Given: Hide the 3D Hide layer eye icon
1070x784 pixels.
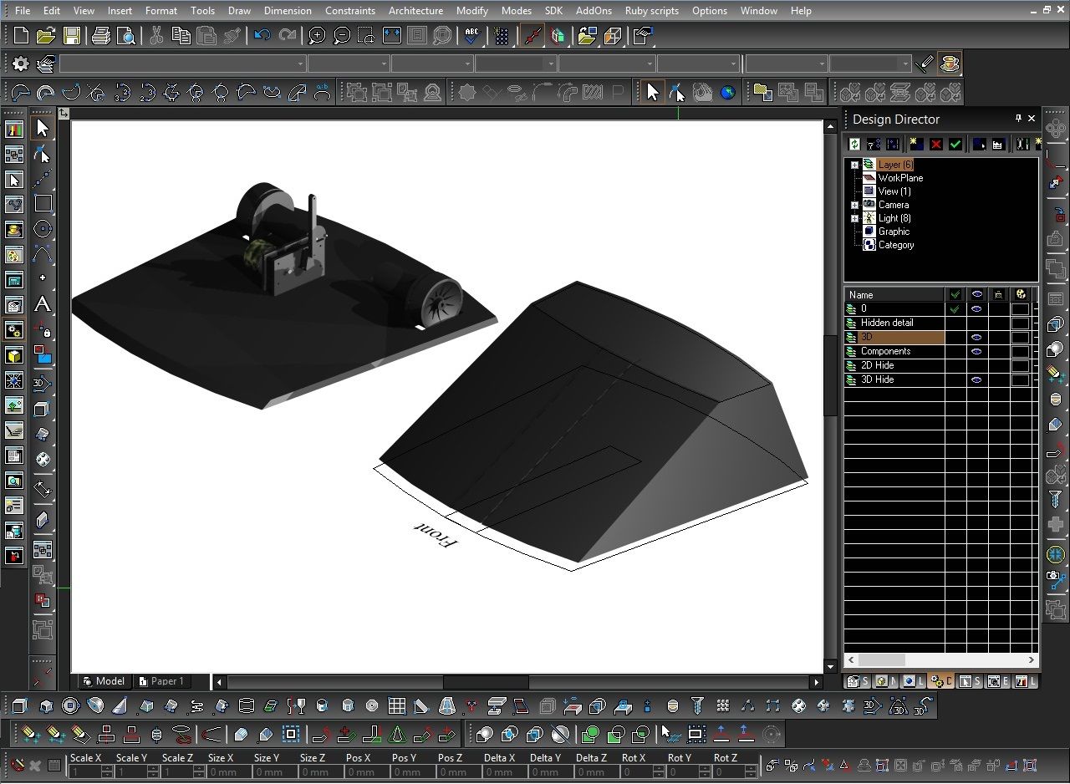Looking at the screenshot, I should pyautogui.click(x=977, y=379).
